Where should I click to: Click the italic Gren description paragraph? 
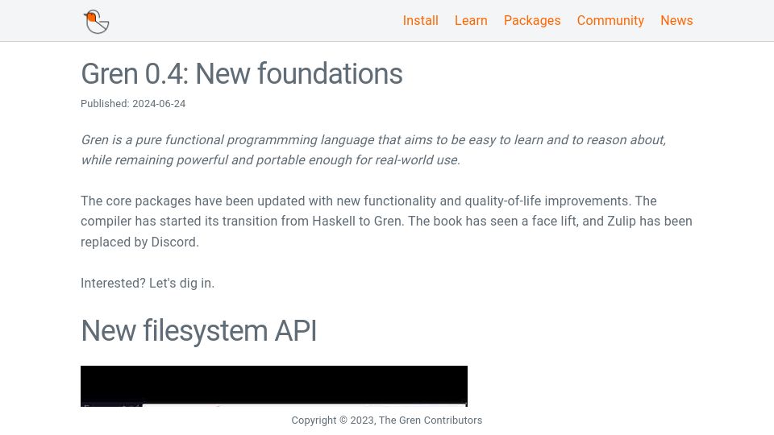(373, 150)
